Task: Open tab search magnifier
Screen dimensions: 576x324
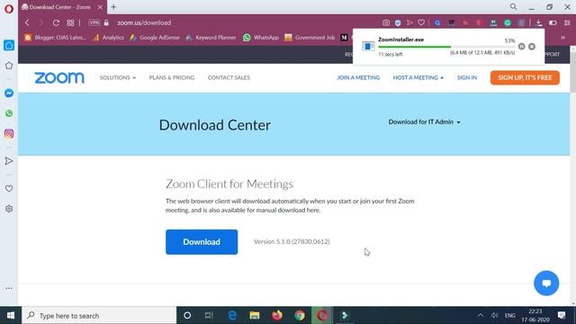Action: (514, 6)
